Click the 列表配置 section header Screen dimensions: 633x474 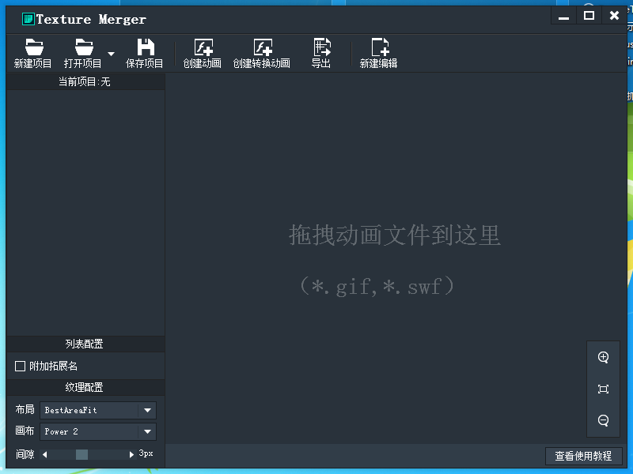[x=85, y=344]
